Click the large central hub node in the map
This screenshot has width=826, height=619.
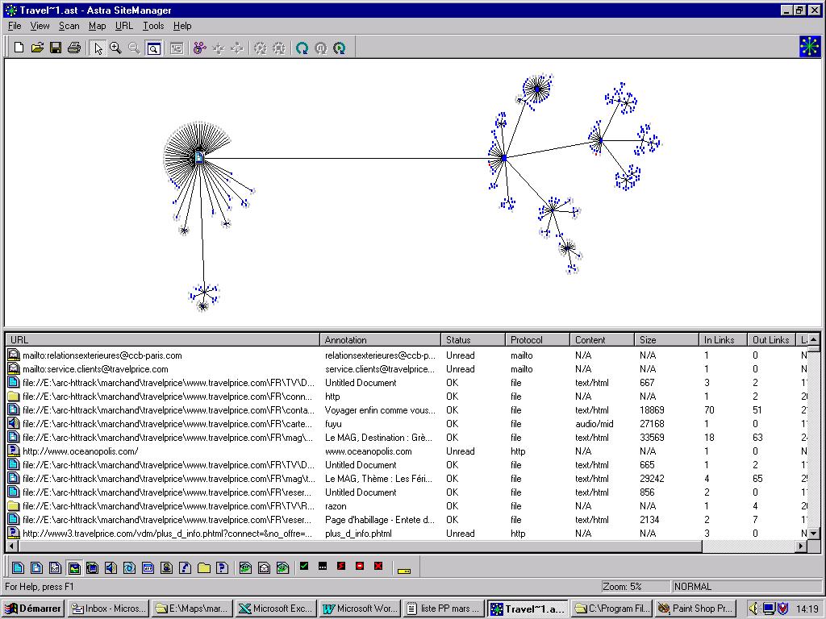click(x=199, y=157)
